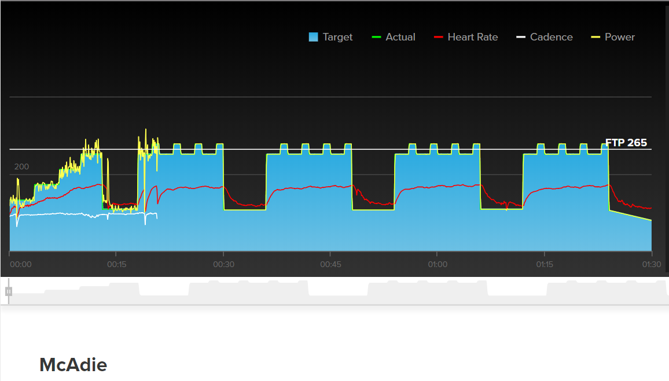Image resolution: width=669 pixels, height=381 pixels.
Task: Toggle the Target series in legend
Action: [x=330, y=37]
